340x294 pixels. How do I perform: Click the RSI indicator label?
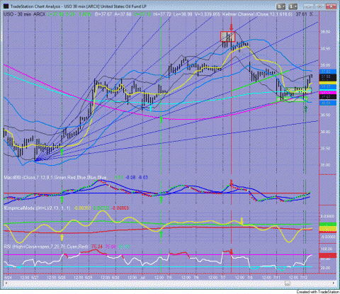(46, 247)
